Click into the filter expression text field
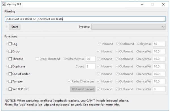Screen dimensions: 170x112 pyautogui.click(x=85, y=19)
